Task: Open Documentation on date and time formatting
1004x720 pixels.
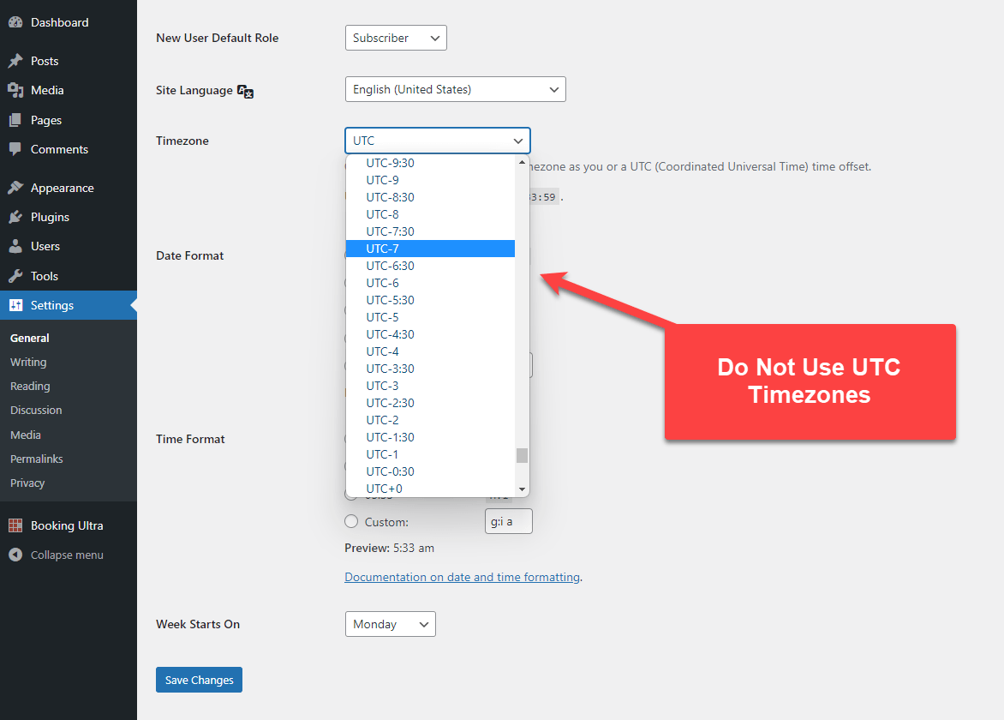Action: pos(463,577)
